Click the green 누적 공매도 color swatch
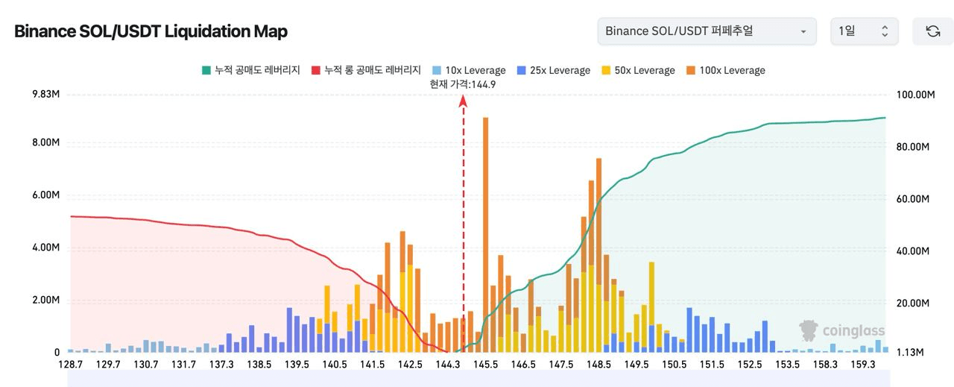 point(206,70)
